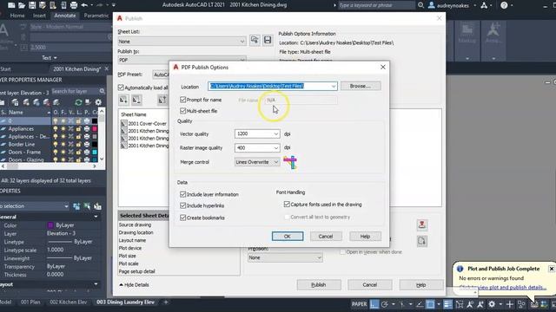Click the plus annotation monitor status bar icon
Viewport: 556px width, 312px height.
point(510,304)
